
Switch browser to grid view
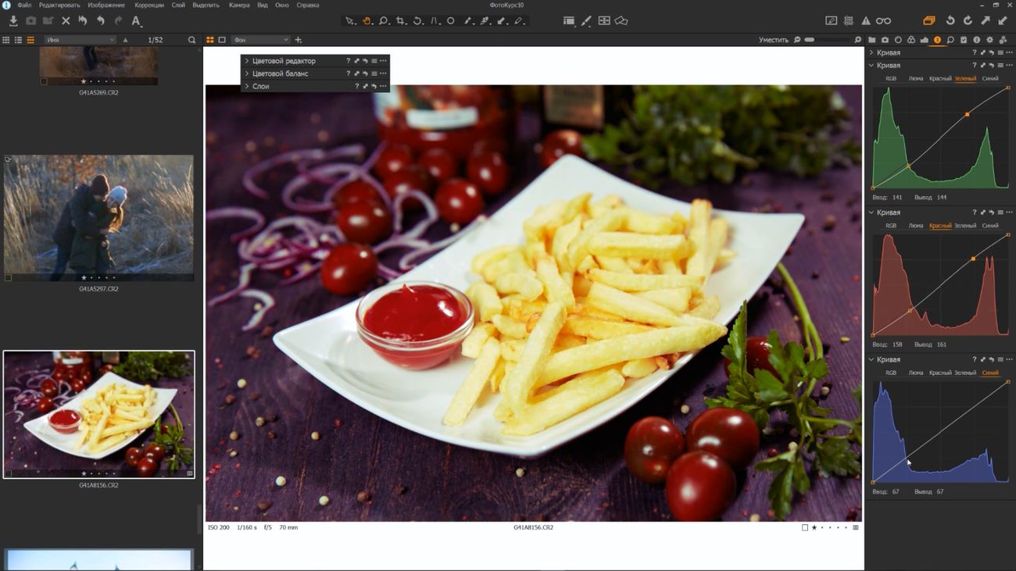6,40
